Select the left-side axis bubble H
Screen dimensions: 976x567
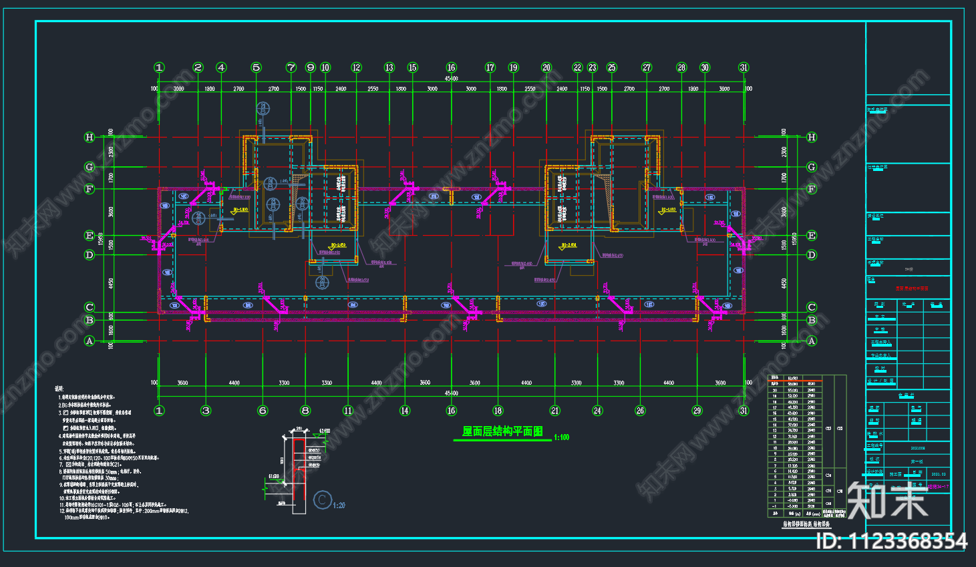(x=90, y=138)
